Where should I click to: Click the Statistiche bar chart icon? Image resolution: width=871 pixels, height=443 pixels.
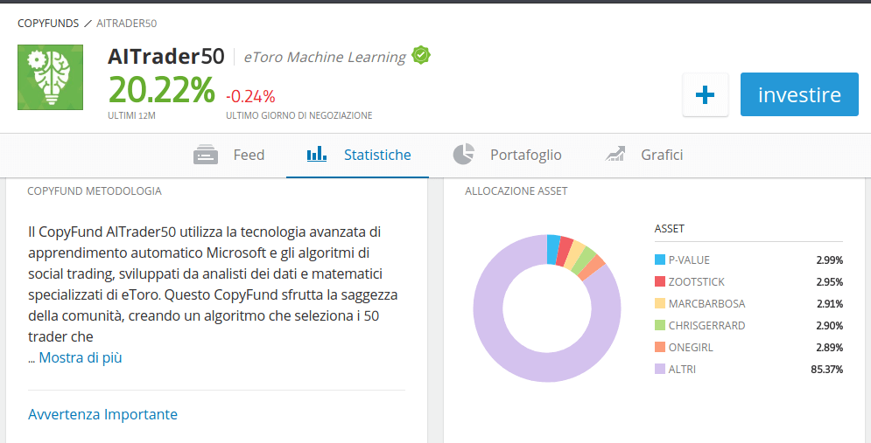click(317, 155)
